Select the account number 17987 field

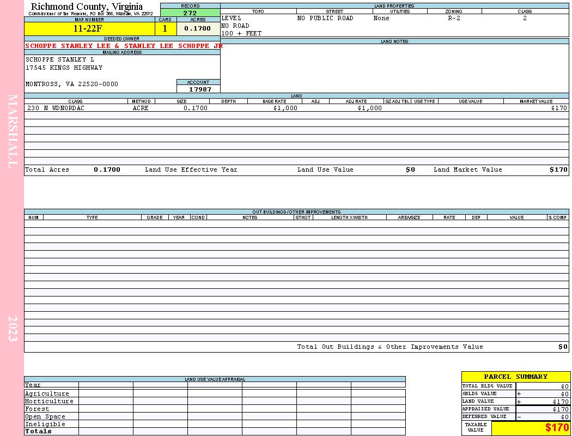(198, 89)
